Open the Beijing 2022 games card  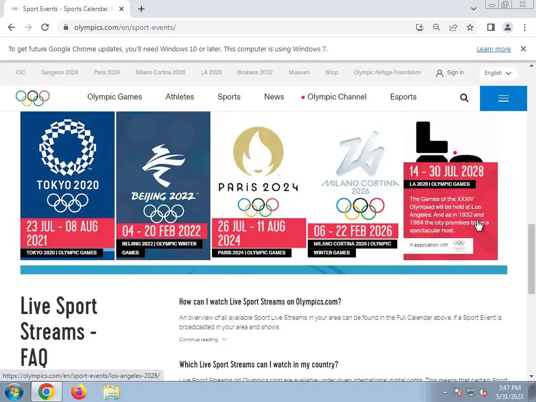pos(163,186)
